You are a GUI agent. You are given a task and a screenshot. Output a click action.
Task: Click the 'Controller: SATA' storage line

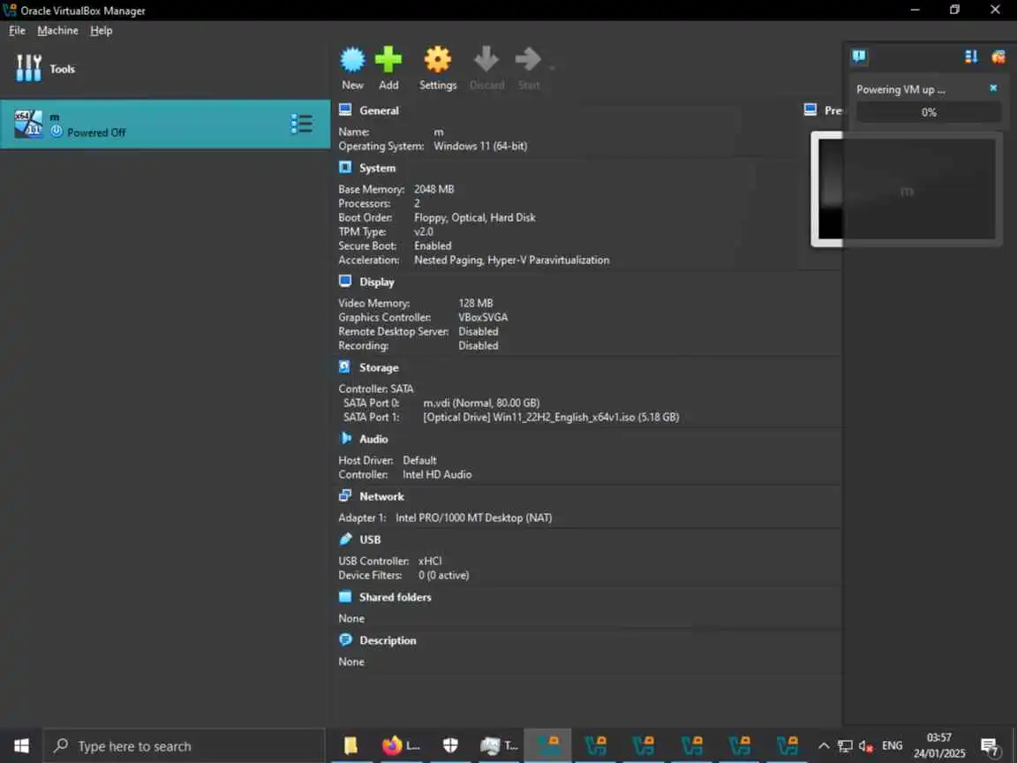(375, 389)
